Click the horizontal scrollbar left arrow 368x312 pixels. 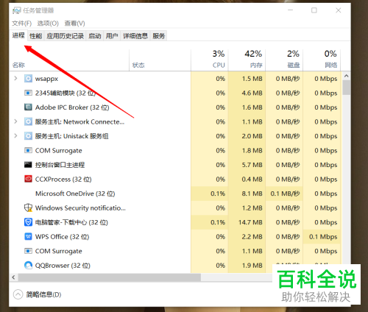point(14,277)
